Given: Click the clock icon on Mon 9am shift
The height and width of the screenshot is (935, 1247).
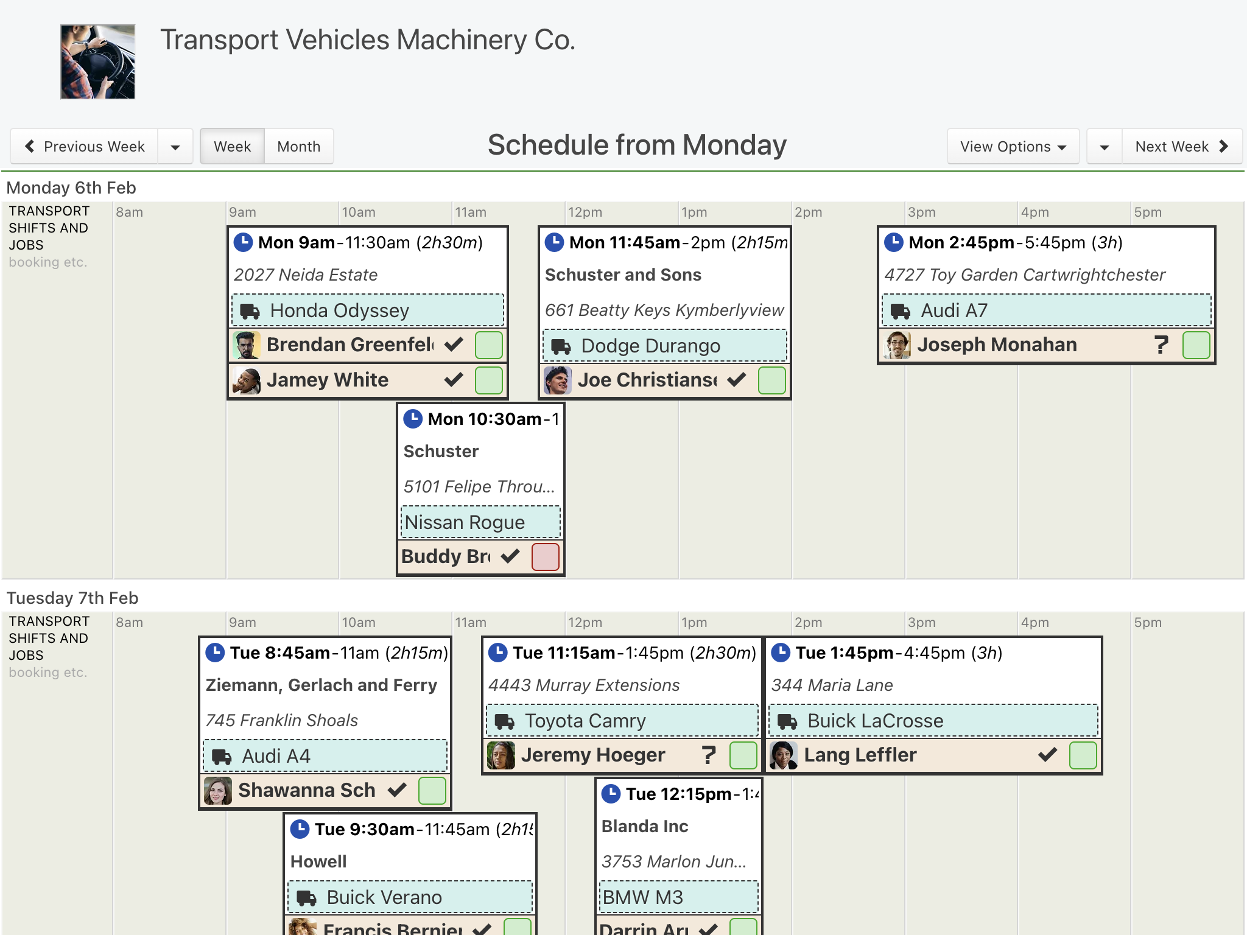Looking at the screenshot, I should pyautogui.click(x=243, y=242).
